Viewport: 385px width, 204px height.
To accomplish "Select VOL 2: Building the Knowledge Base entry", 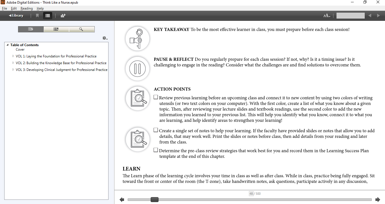I will coord(61,63).
